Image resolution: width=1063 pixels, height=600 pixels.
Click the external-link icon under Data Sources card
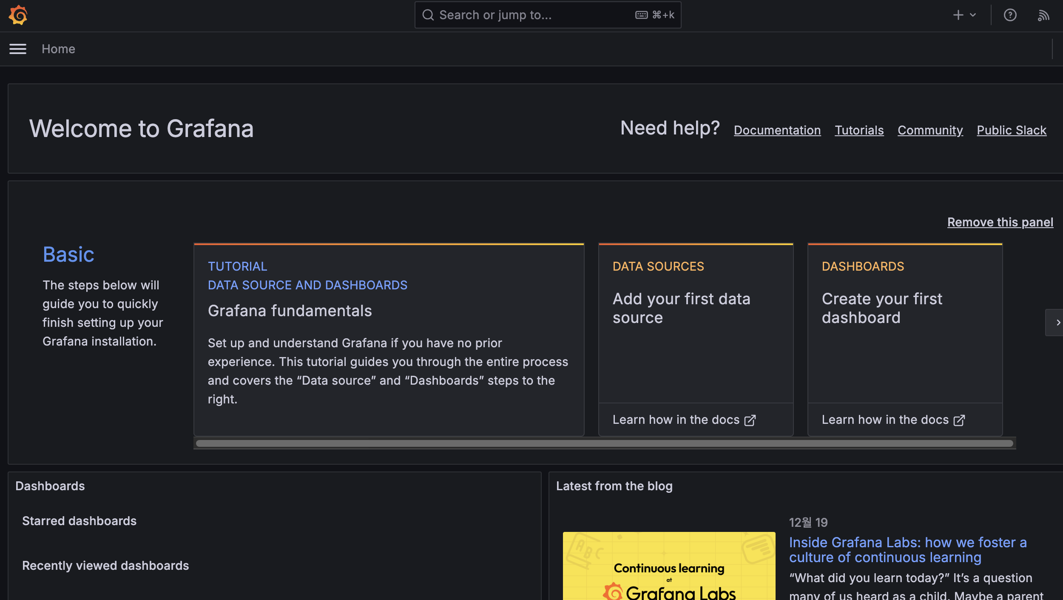(750, 420)
